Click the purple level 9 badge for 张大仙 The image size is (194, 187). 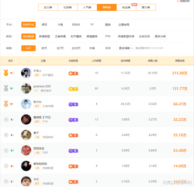pyautogui.click(x=73, y=104)
